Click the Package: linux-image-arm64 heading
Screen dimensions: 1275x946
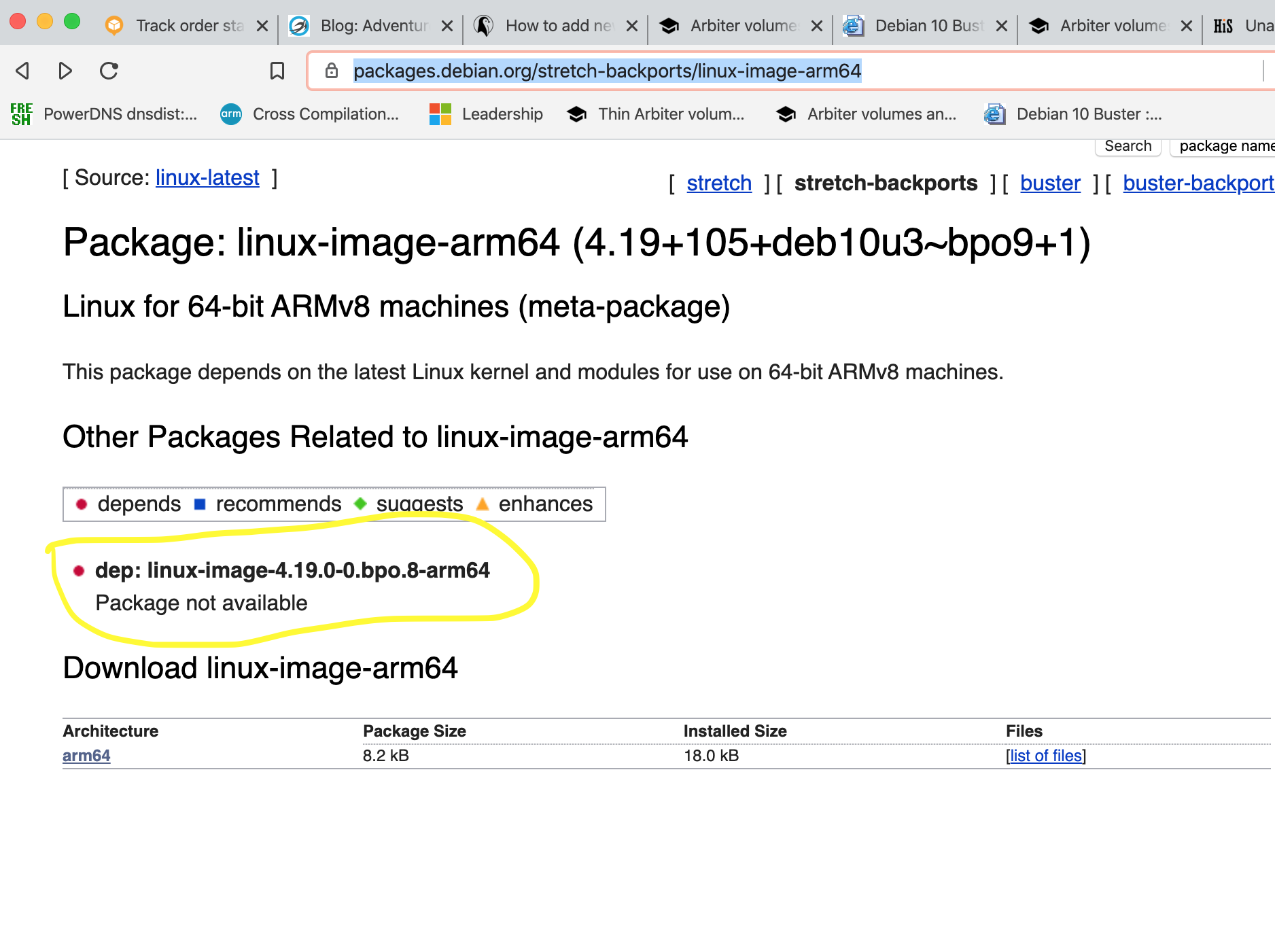577,243
